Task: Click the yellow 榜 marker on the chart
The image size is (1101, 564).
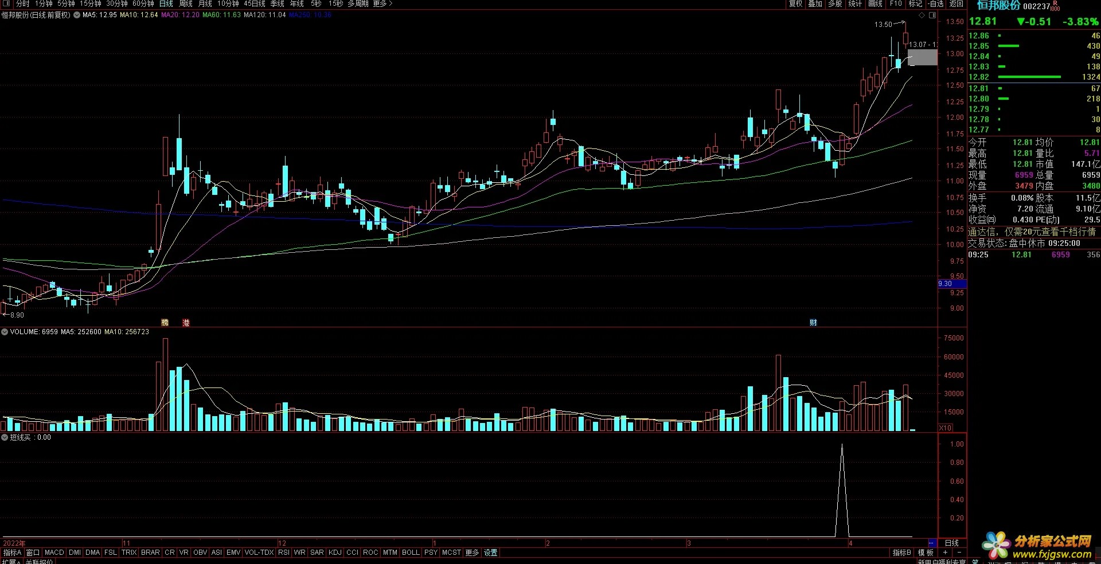Action: pyautogui.click(x=165, y=323)
